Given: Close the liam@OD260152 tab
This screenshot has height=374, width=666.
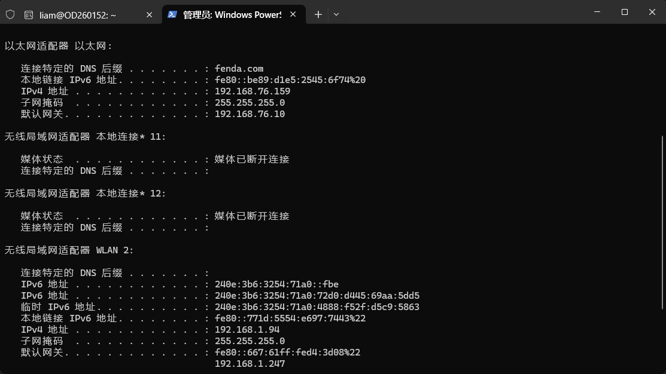Looking at the screenshot, I should point(149,15).
